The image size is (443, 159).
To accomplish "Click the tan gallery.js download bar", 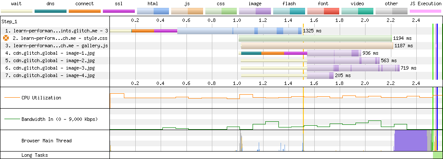I will [317, 46].
